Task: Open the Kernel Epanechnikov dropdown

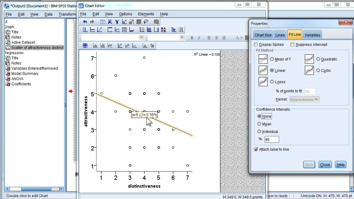Action: coord(304,99)
